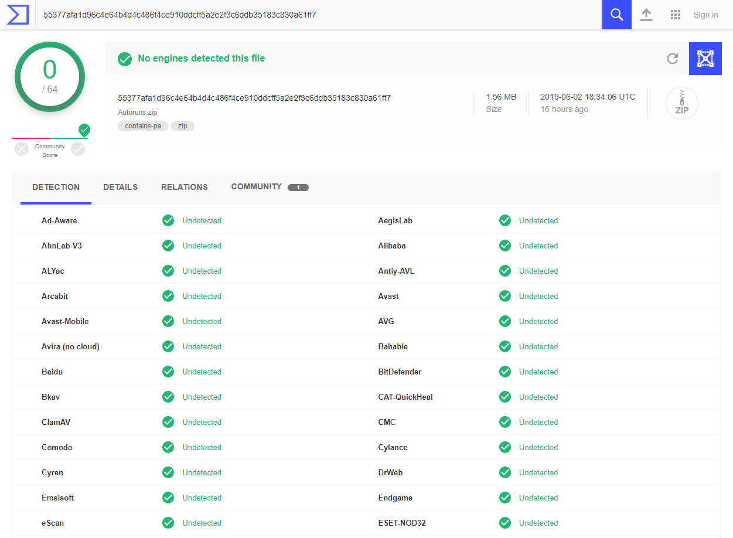
Task: Click the ALYac undetected check icon
Action: [168, 271]
